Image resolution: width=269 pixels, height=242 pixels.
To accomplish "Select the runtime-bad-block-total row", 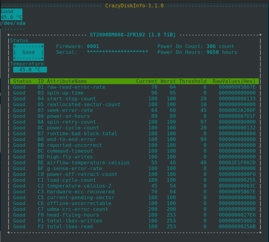I will point(134,133).
